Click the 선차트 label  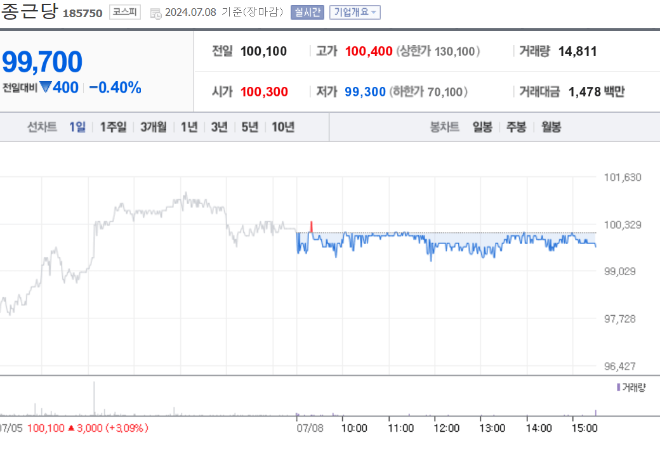tap(42, 127)
